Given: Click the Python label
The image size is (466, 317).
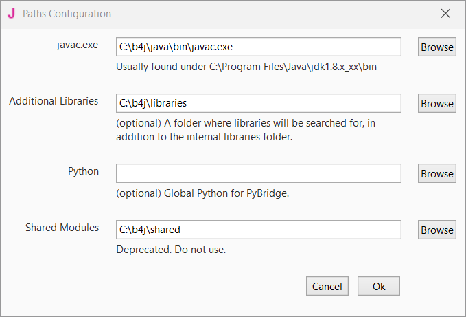Looking at the screenshot, I should click(x=83, y=171).
